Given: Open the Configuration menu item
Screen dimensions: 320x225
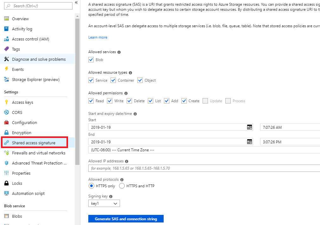Looking at the screenshot, I should [x=37, y=122].
